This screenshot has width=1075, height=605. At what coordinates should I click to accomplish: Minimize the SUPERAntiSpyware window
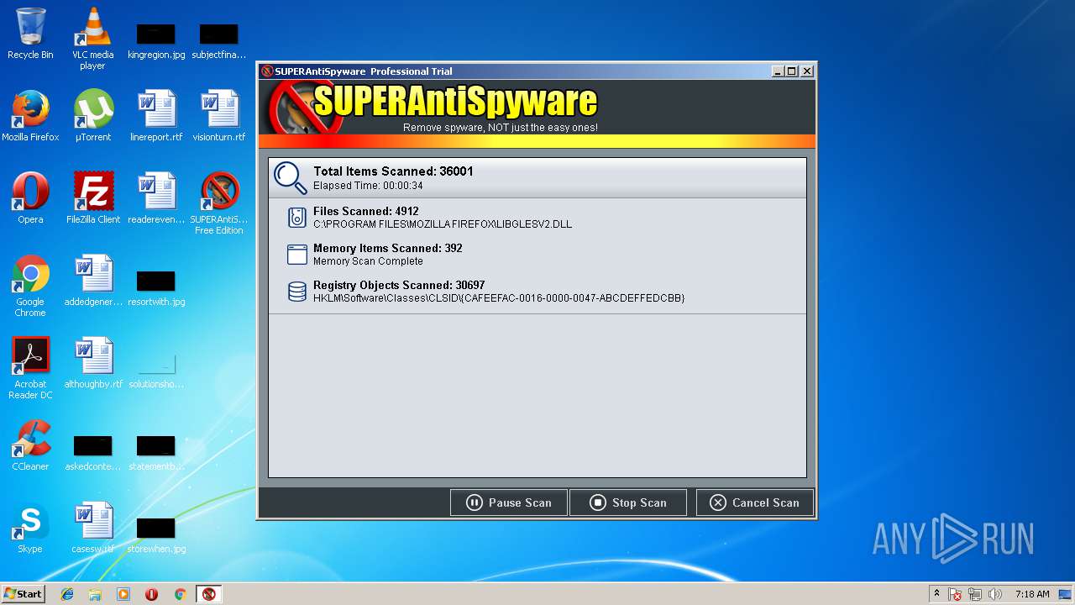tap(778, 71)
